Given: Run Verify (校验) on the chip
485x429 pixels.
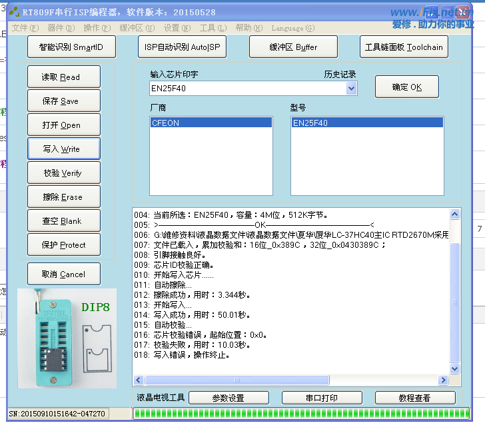Looking at the screenshot, I should [64, 173].
